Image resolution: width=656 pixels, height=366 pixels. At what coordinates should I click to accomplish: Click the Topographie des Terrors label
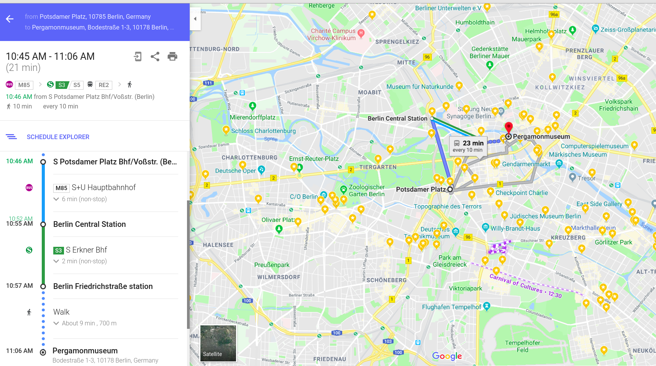[x=448, y=206]
